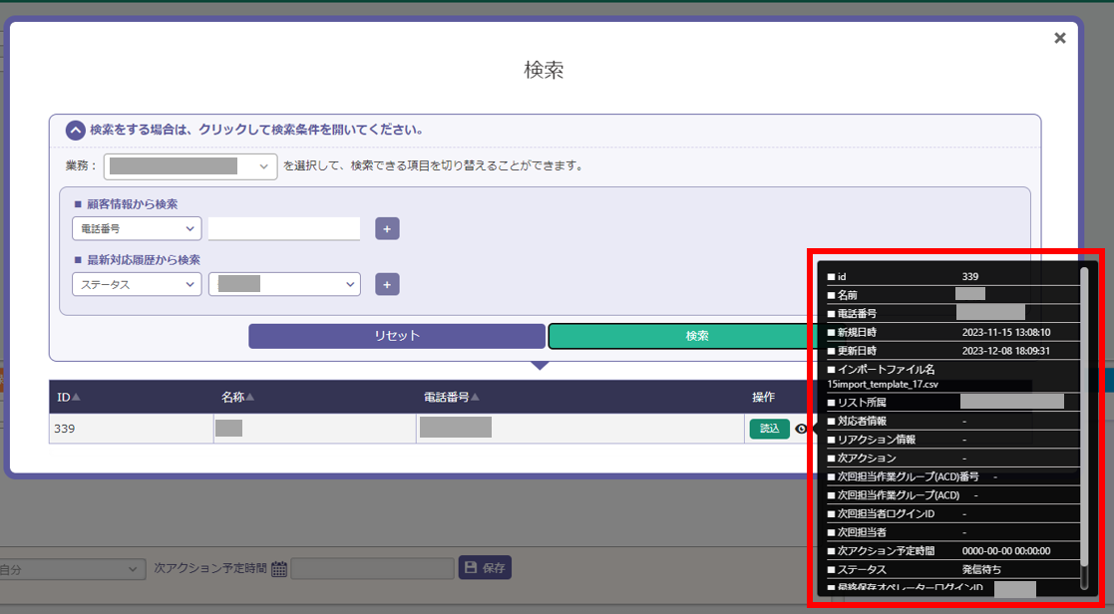Click the リセット button
This screenshot has width=1114, height=614.
(x=397, y=336)
